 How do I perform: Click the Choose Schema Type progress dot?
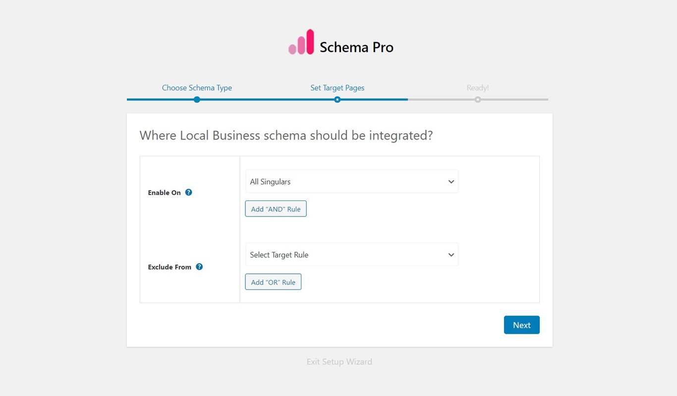coord(197,99)
